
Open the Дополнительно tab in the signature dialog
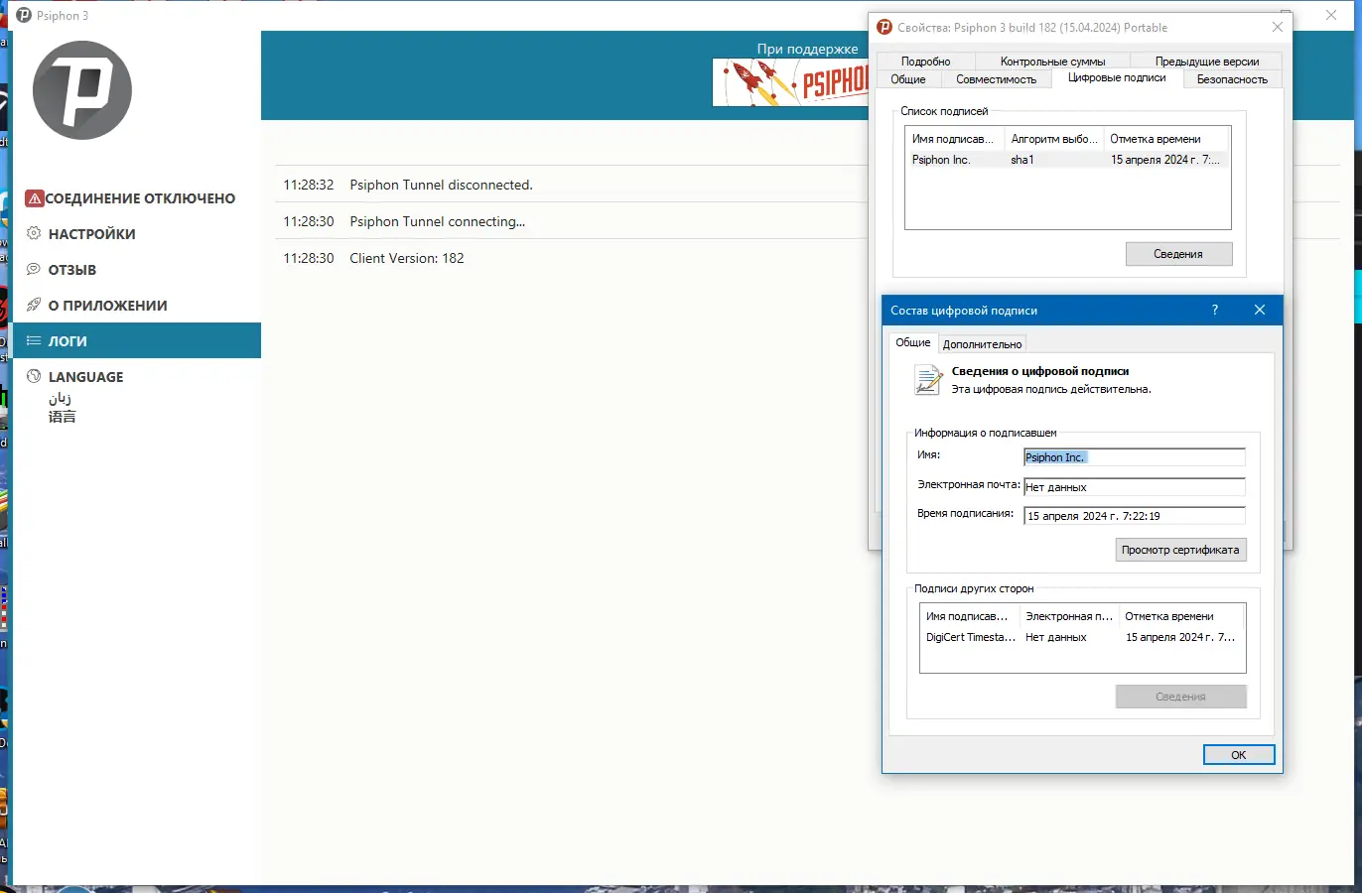coord(982,344)
